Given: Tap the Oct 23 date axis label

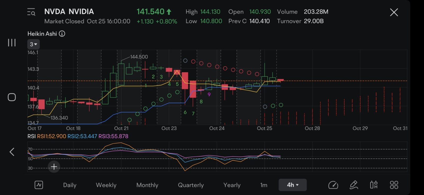Looking at the screenshot, I should point(169,128).
